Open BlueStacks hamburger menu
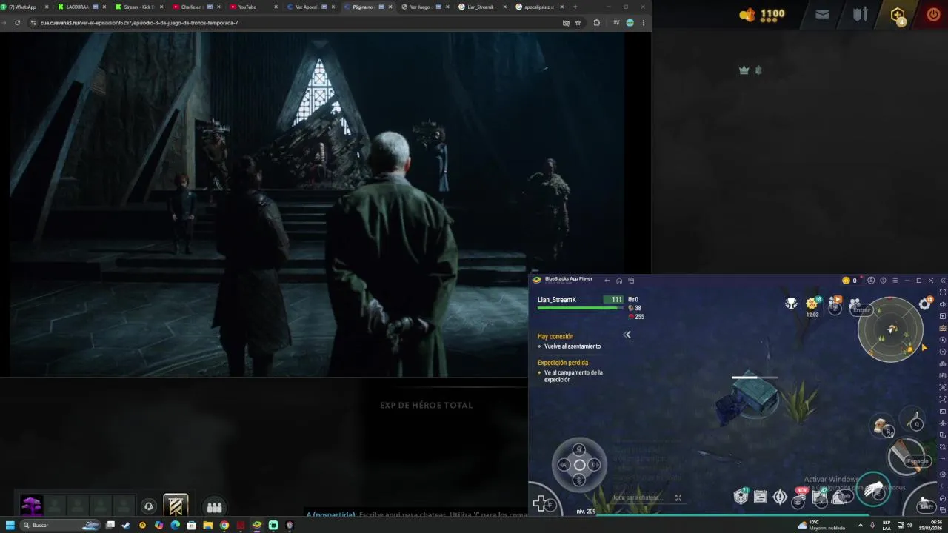Image resolution: width=948 pixels, height=533 pixels. point(895,281)
